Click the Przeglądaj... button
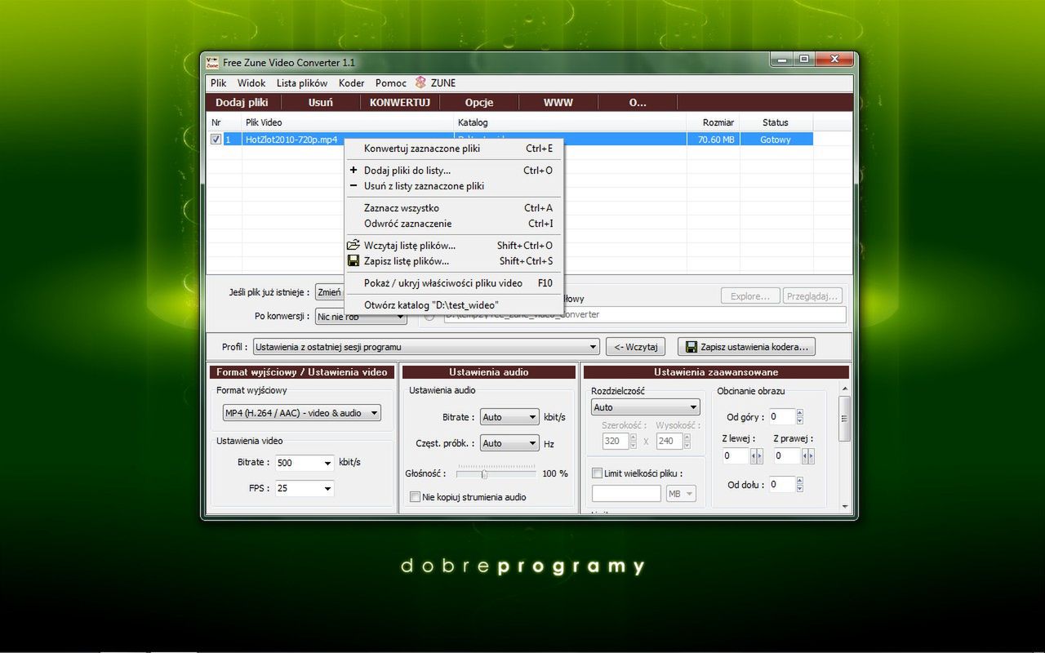This screenshot has width=1045, height=653. point(814,295)
